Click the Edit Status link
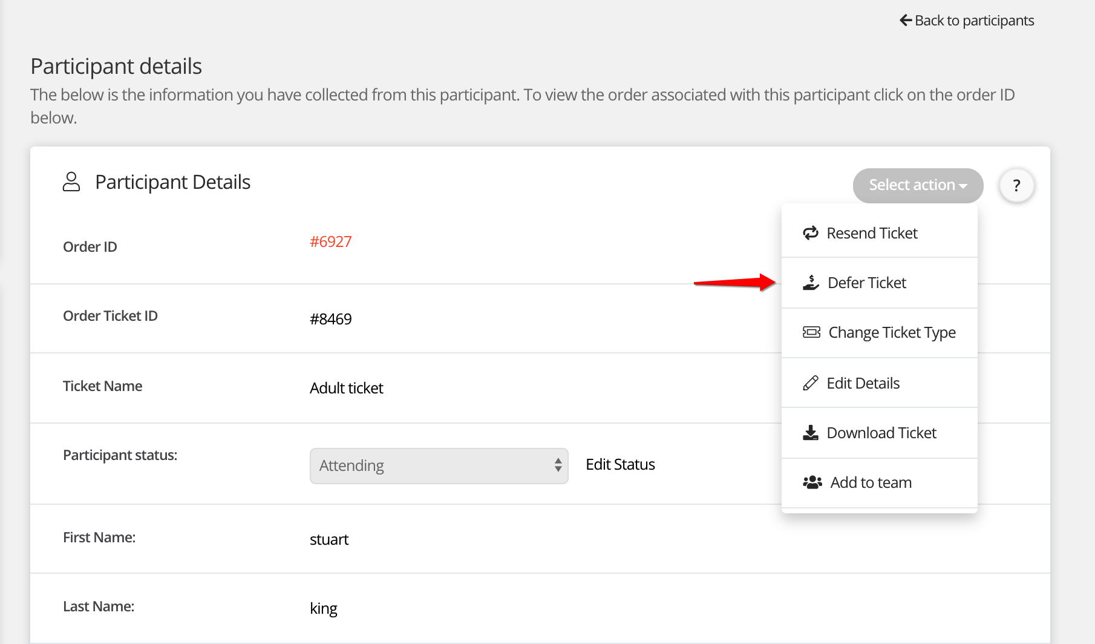 tap(620, 464)
